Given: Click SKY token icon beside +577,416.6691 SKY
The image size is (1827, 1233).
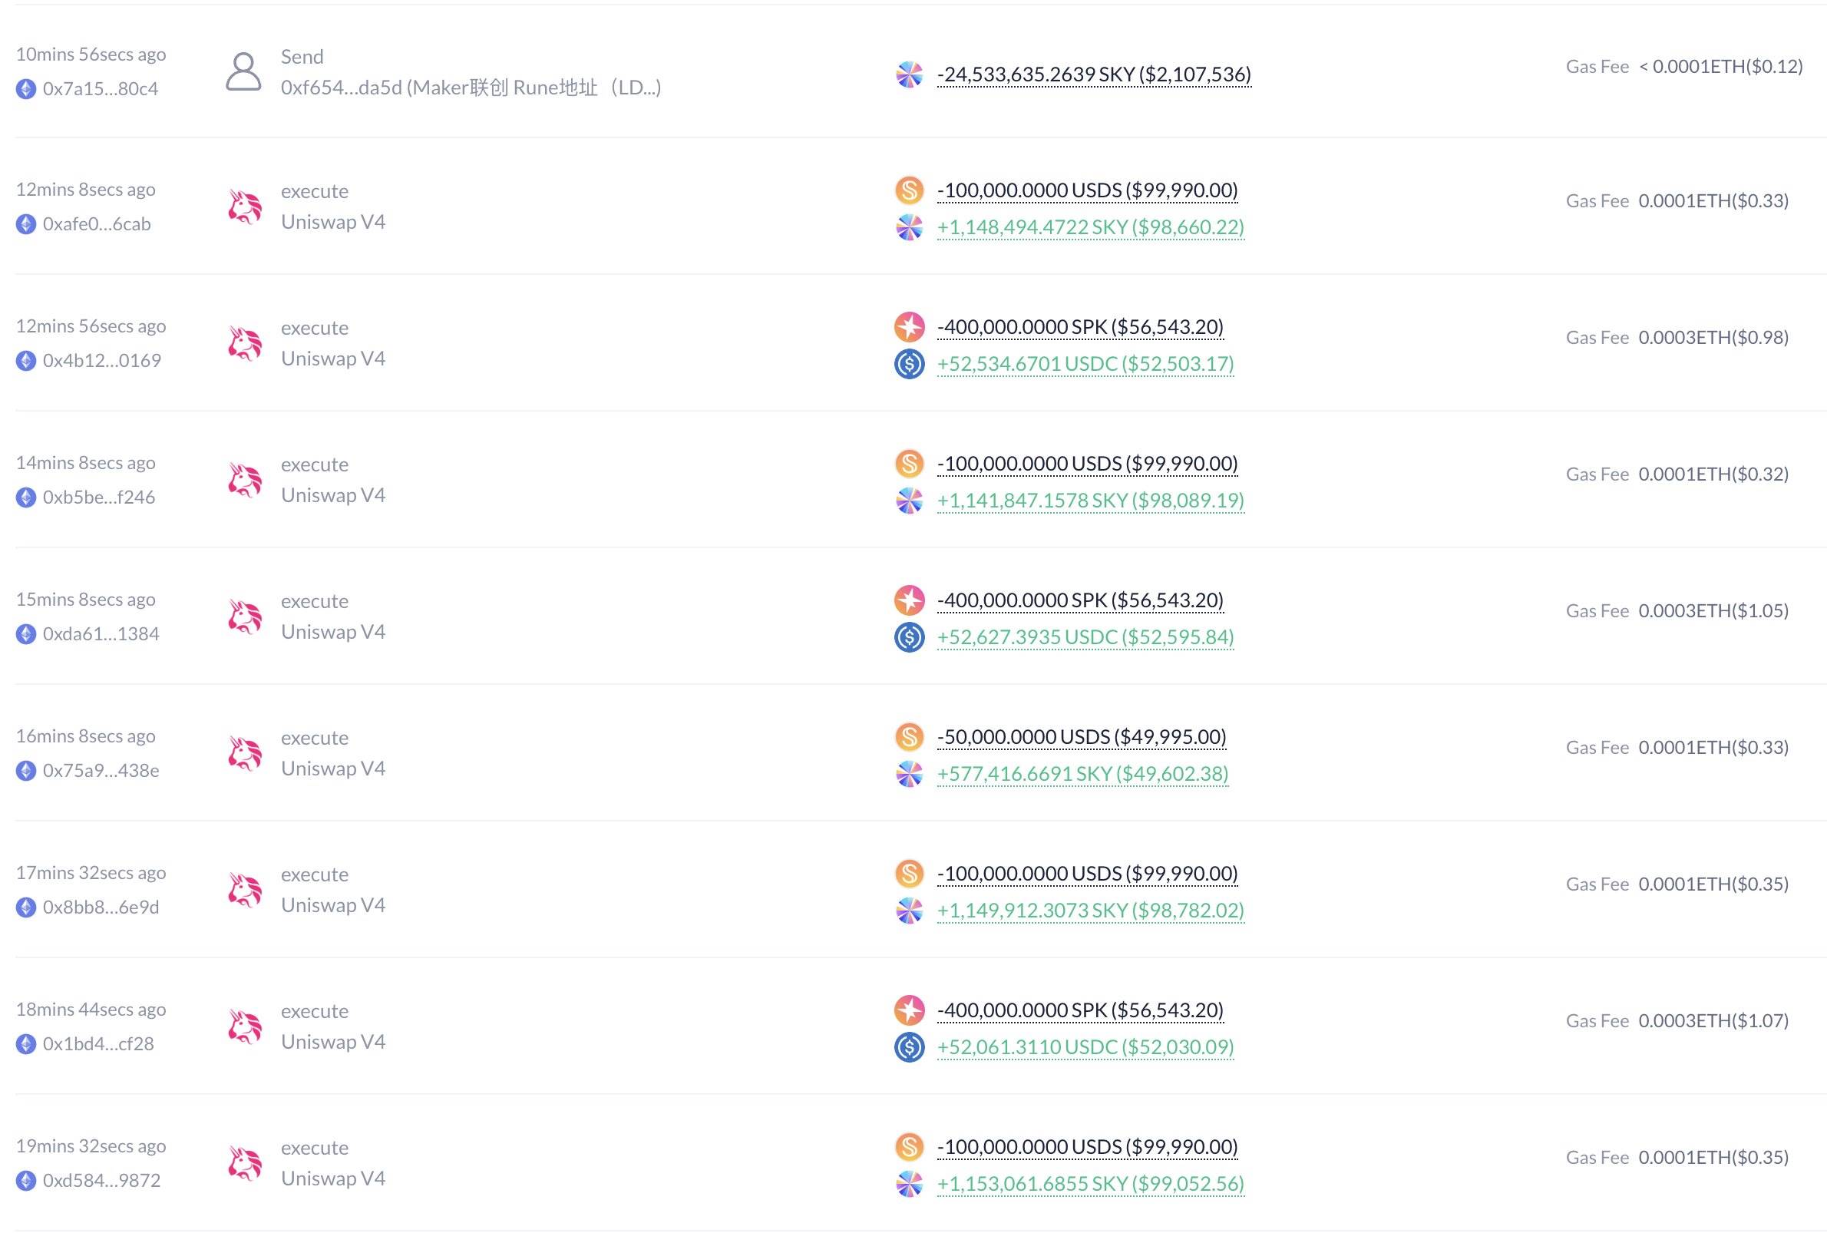Looking at the screenshot, I should [909, 774].
